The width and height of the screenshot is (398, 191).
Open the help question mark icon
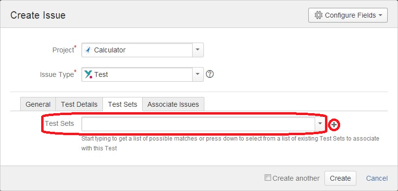coord(210,74)
